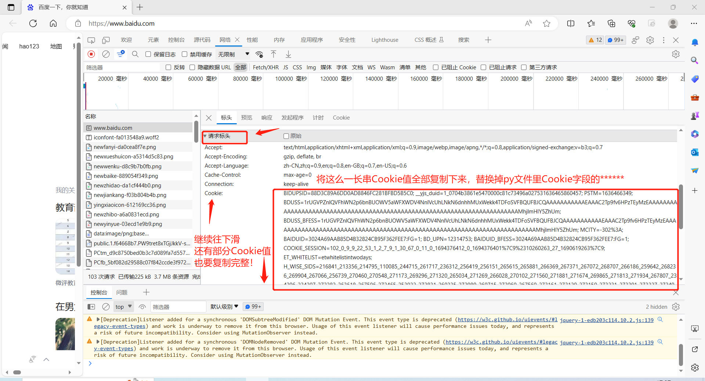Check blocked Cookies checkbox
This screenshot has height=381, width=705.
435,67
